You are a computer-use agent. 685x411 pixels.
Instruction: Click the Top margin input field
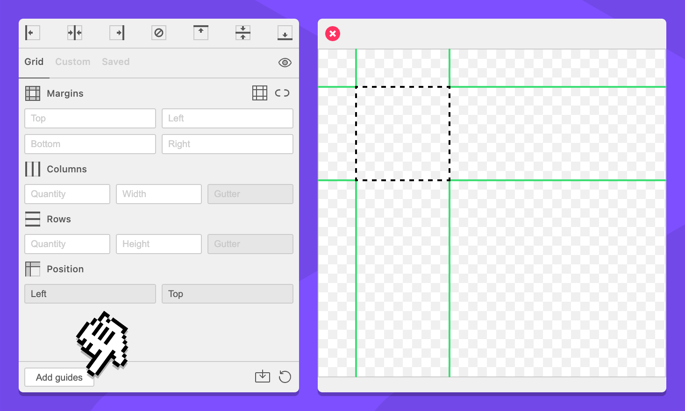[90, 119]
